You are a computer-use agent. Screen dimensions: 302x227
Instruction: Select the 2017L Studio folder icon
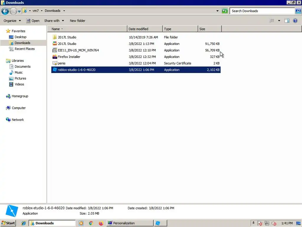point(55,37)
